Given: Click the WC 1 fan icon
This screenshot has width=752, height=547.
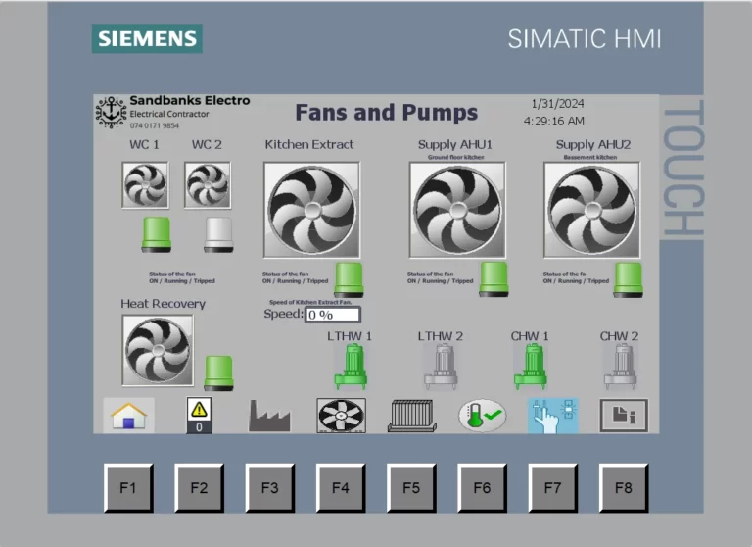Looking at the screenshot, I should [145, 185].
